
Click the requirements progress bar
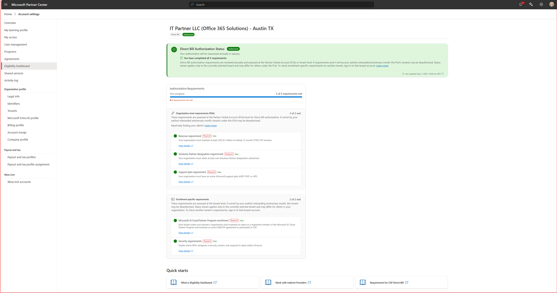coord(236,97)
